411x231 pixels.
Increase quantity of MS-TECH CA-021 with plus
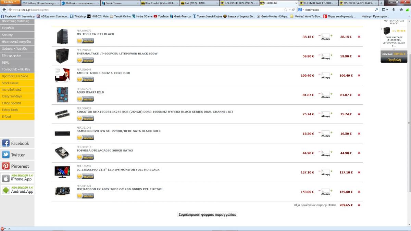click(331, 35)
